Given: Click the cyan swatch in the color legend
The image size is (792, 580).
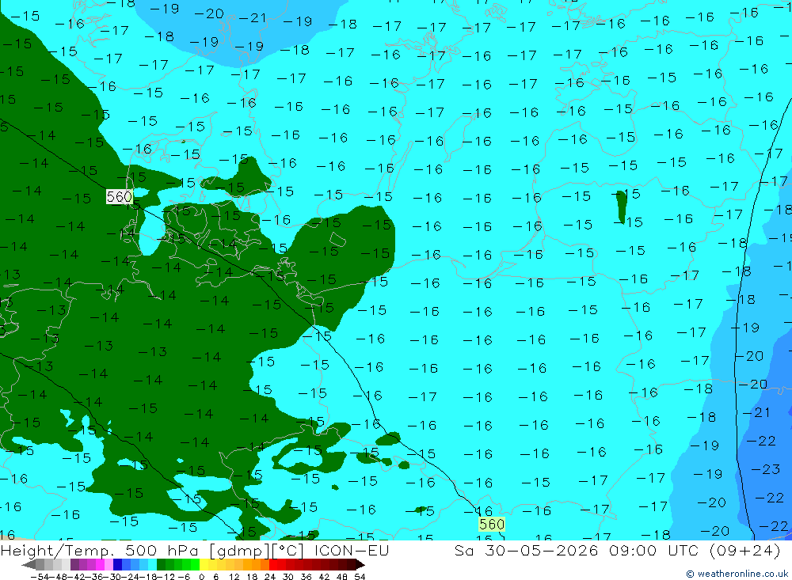Looking at the screenshot, I should point(152,564).
